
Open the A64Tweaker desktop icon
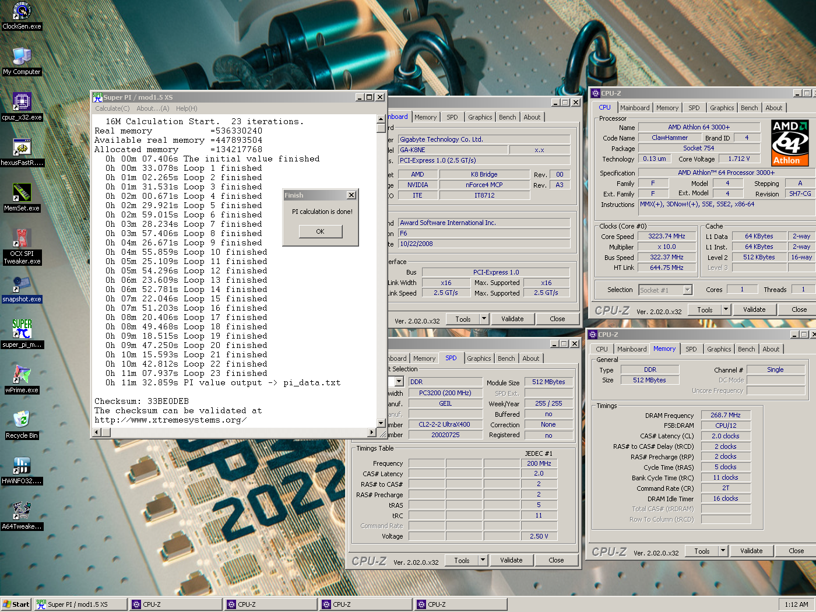22,516
